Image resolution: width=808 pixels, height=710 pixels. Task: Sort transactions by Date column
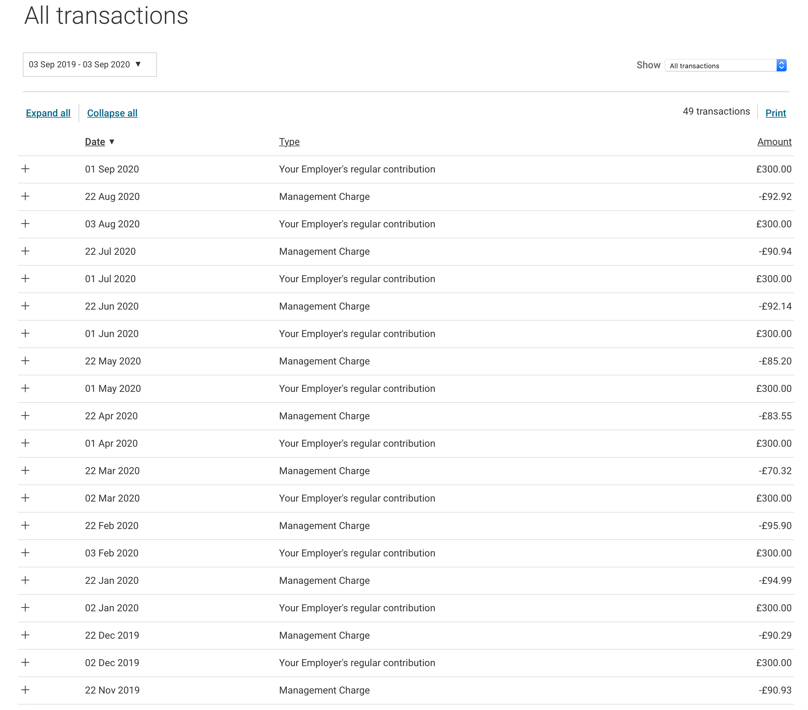(x=95, y=142)
